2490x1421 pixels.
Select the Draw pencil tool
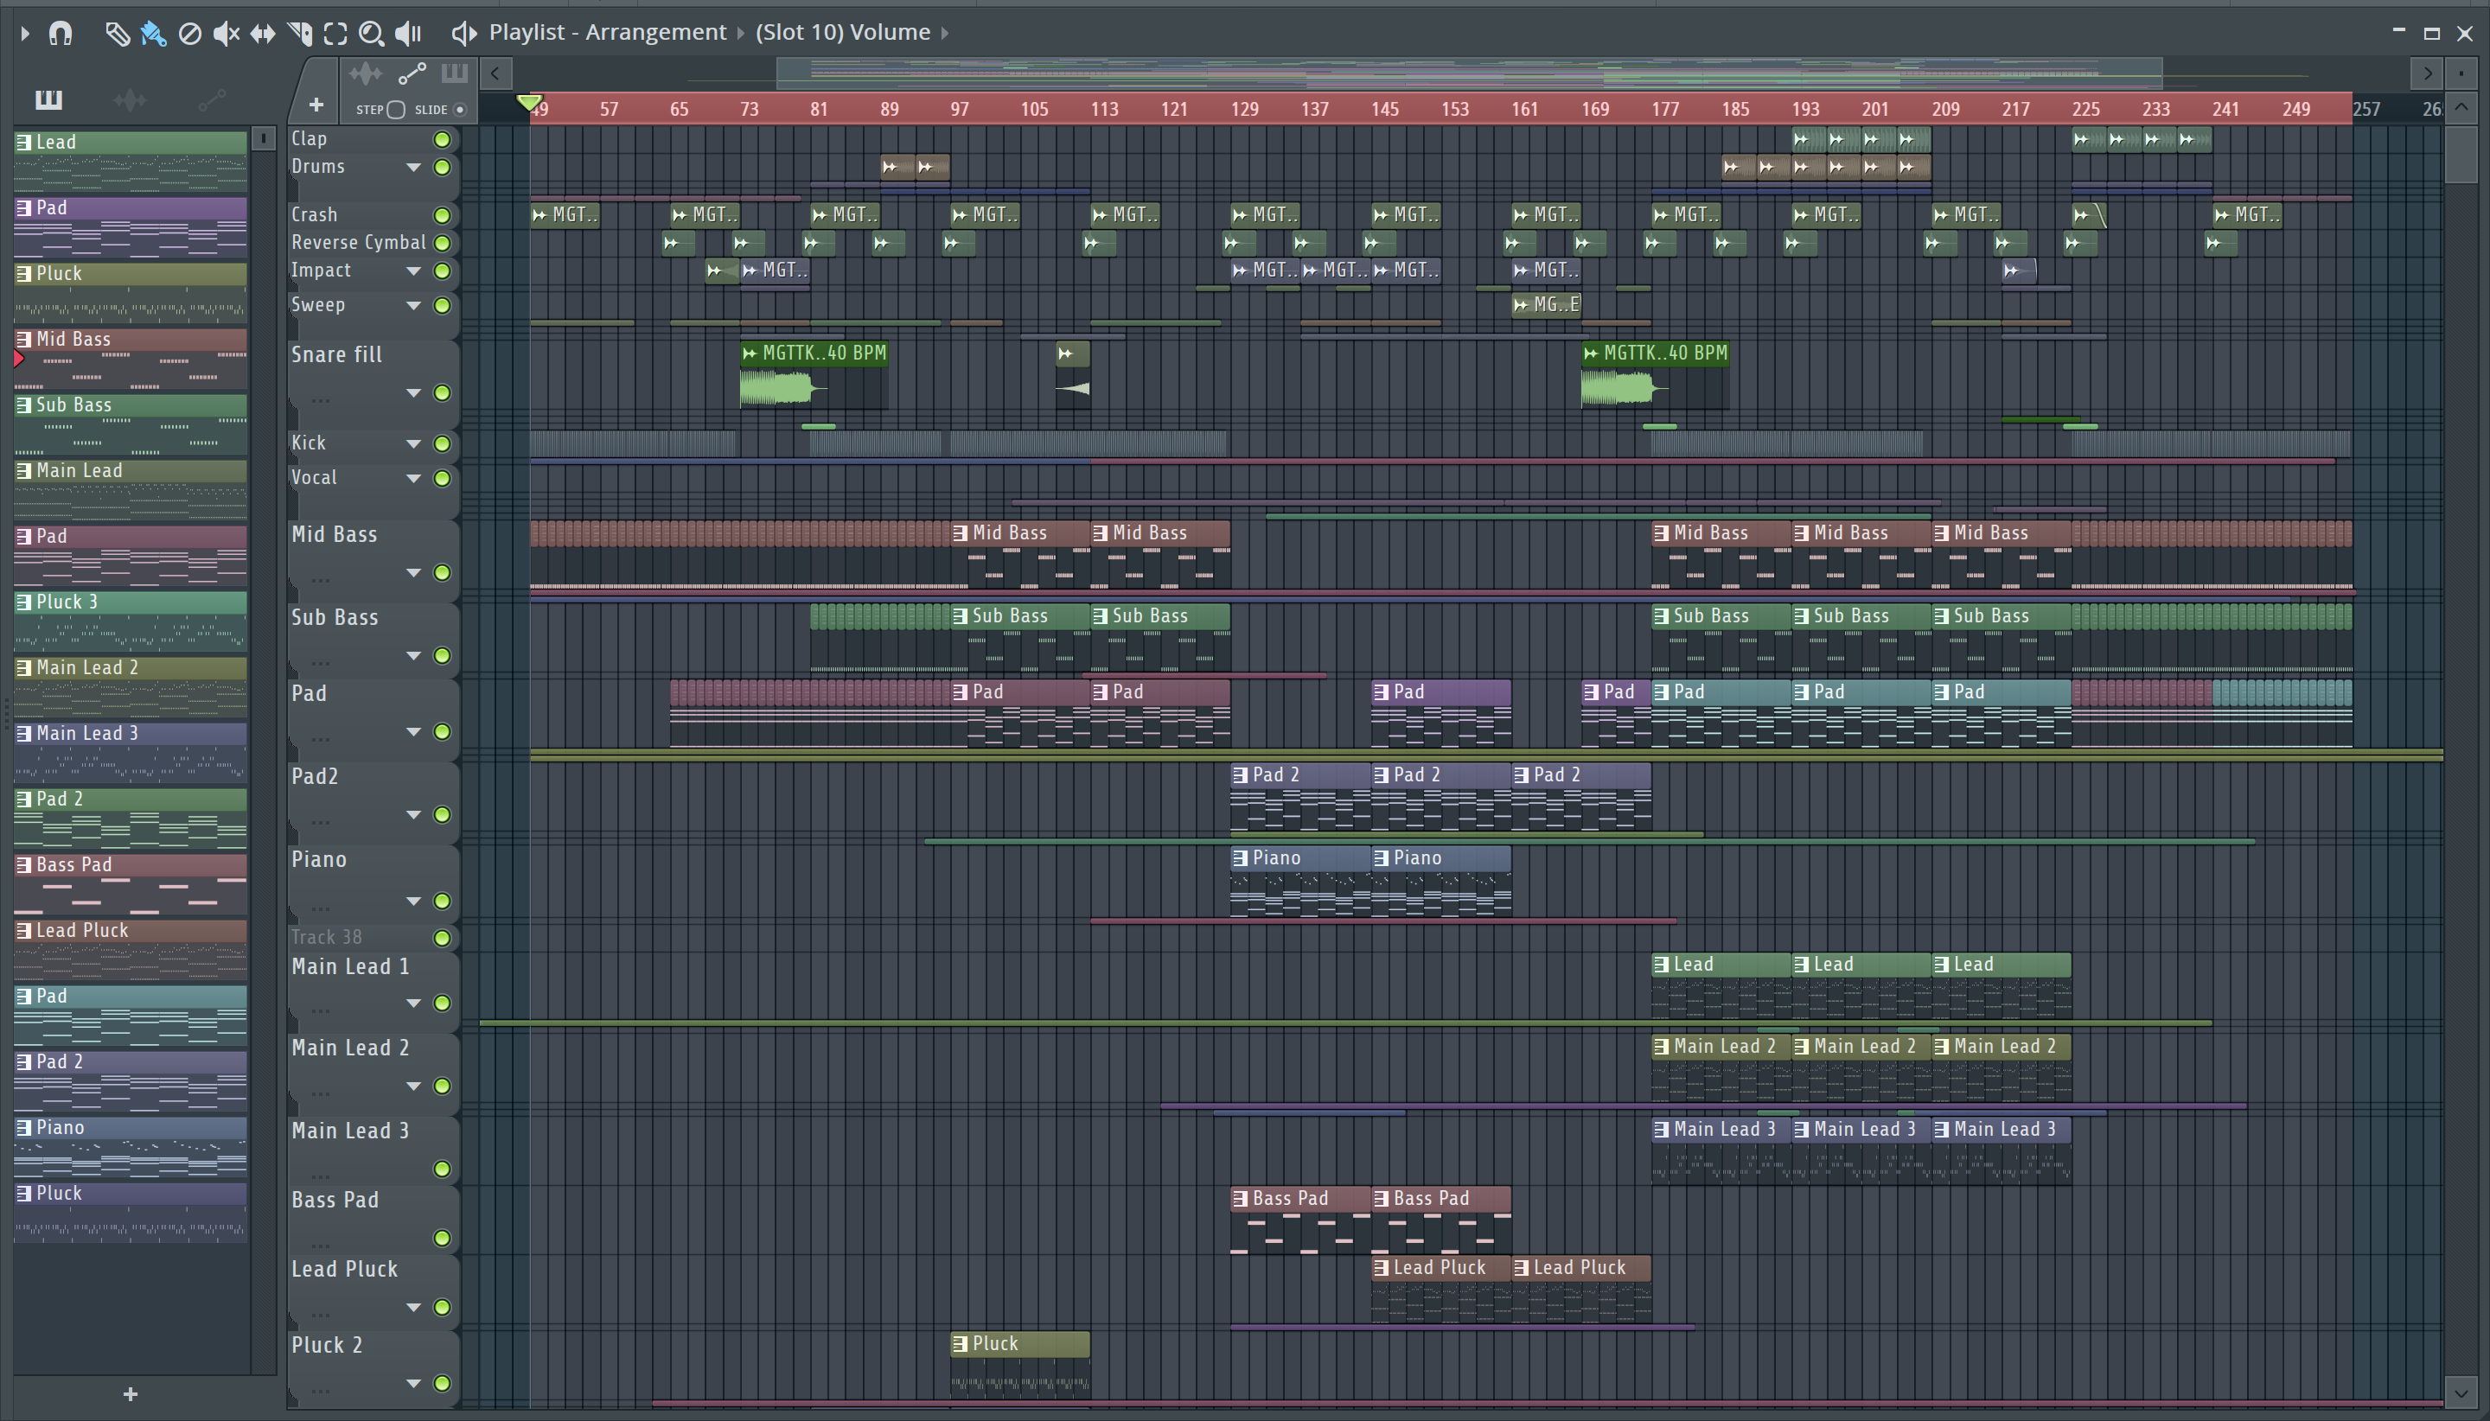click(x=117, y=35)
